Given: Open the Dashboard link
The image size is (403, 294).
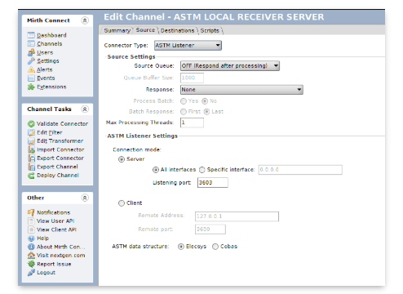Looking at the screenshot, I should tap(51, 35).
